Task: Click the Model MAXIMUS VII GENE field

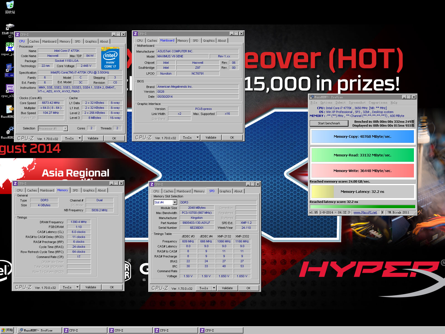Action: pyautogui.click(x=182, y=56)
